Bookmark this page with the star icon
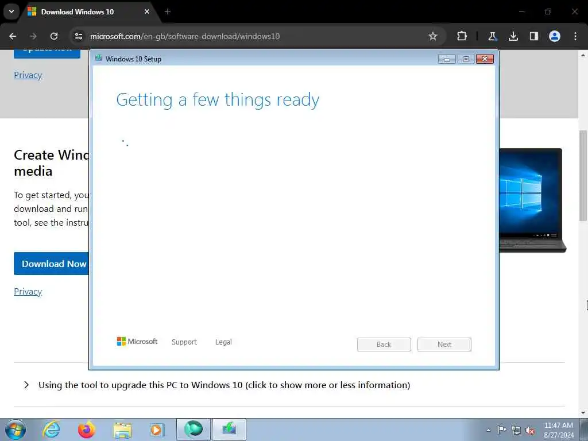This screenshot has height=441, width=588. [x=433, y=36]
